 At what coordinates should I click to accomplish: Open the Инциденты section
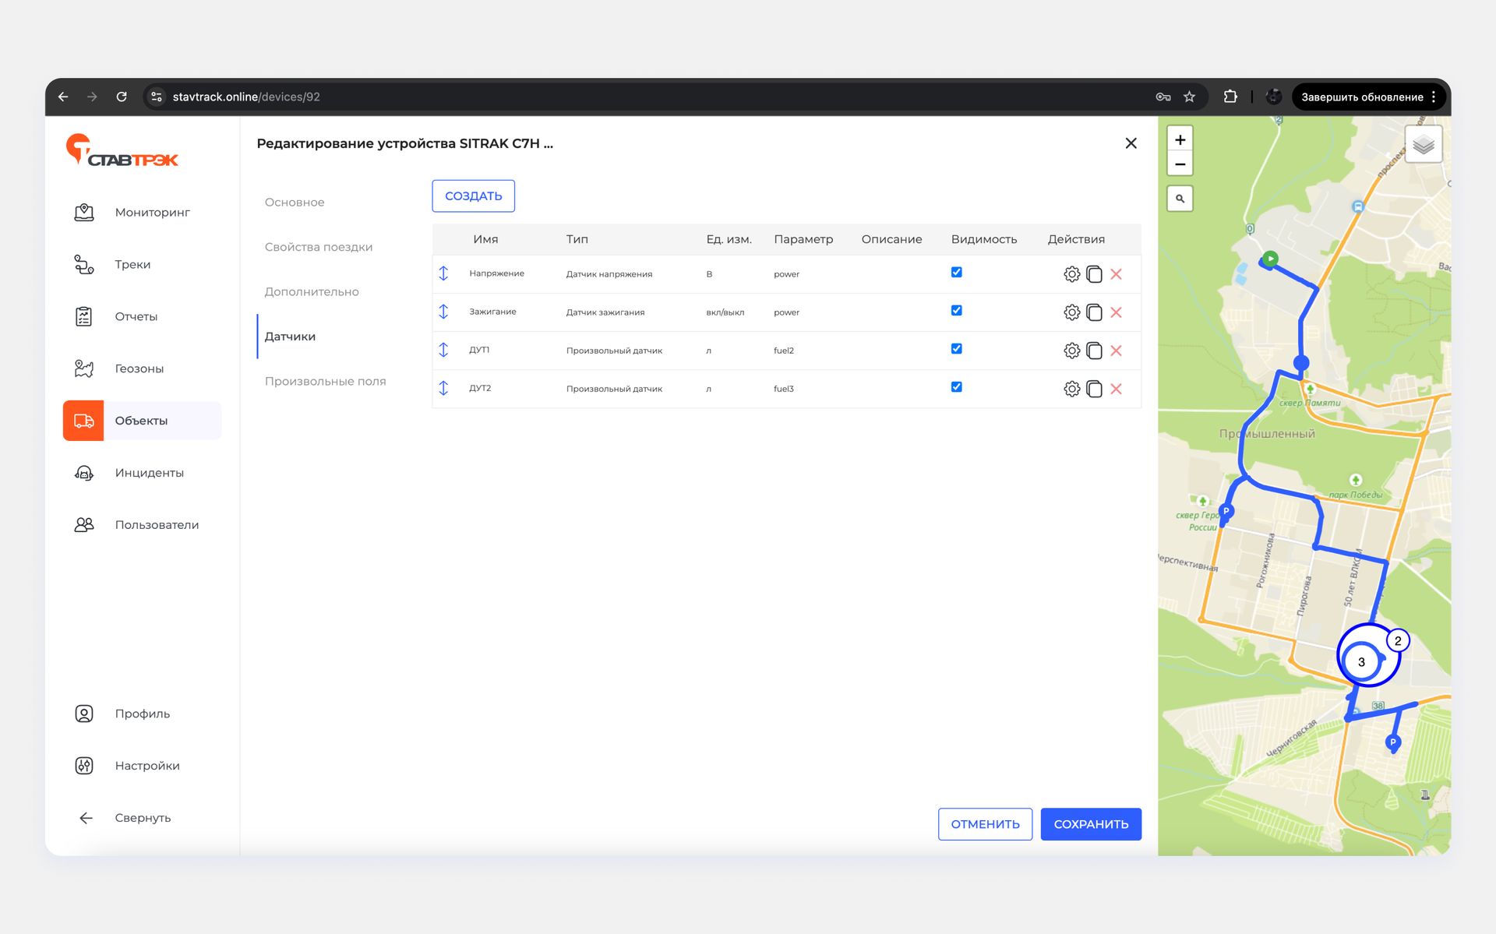pyautogui.click(x=149, y=473)
